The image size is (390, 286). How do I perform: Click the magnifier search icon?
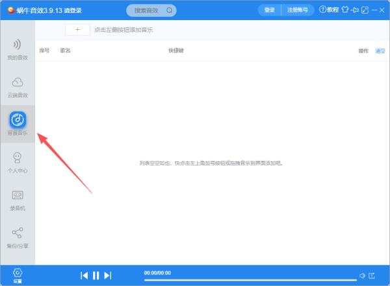(x=170, y=10)
